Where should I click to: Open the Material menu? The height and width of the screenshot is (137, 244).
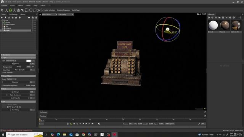click(x=32, y=2)
